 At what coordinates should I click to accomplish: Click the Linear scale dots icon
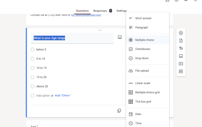coord(131,83)
